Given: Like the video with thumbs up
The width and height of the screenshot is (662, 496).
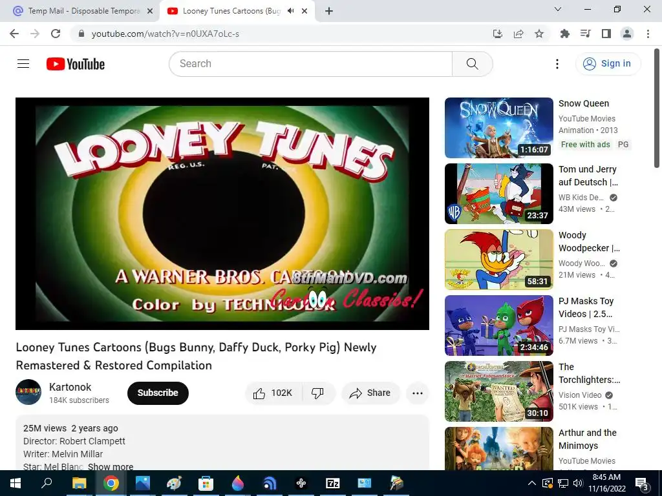Looking at the screenshot, I should click(x=273, y=393).
